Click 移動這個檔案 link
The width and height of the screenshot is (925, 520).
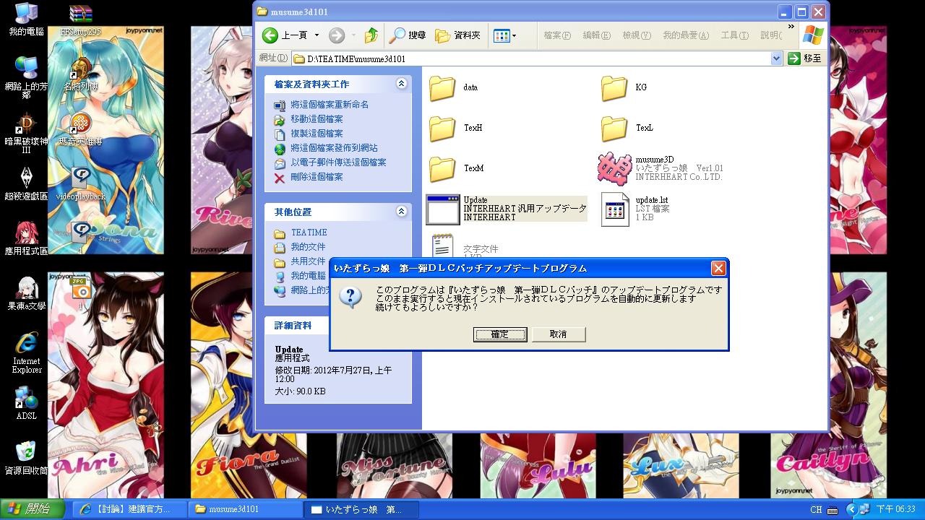pos(317,119)
